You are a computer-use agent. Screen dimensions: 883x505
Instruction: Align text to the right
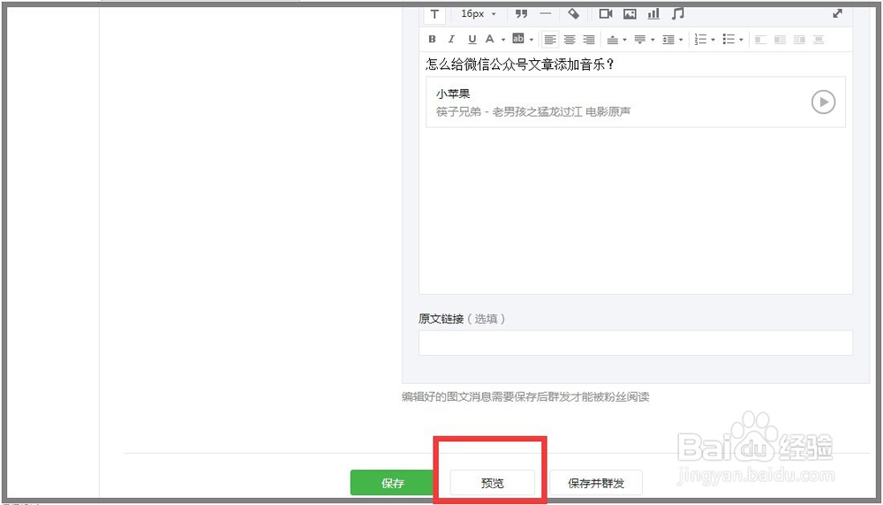[x=588, y=40]
